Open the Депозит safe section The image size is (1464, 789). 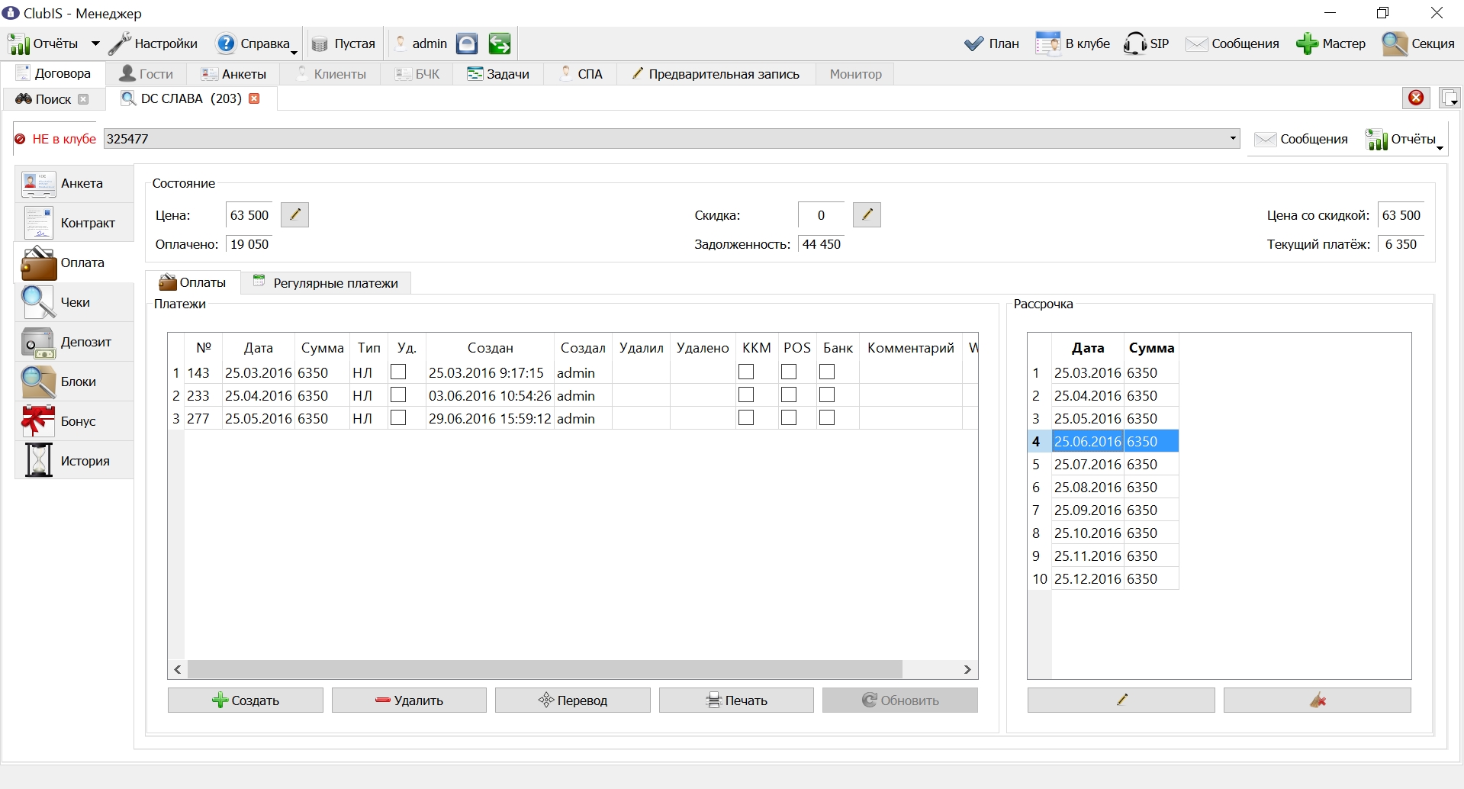point(74,343)
